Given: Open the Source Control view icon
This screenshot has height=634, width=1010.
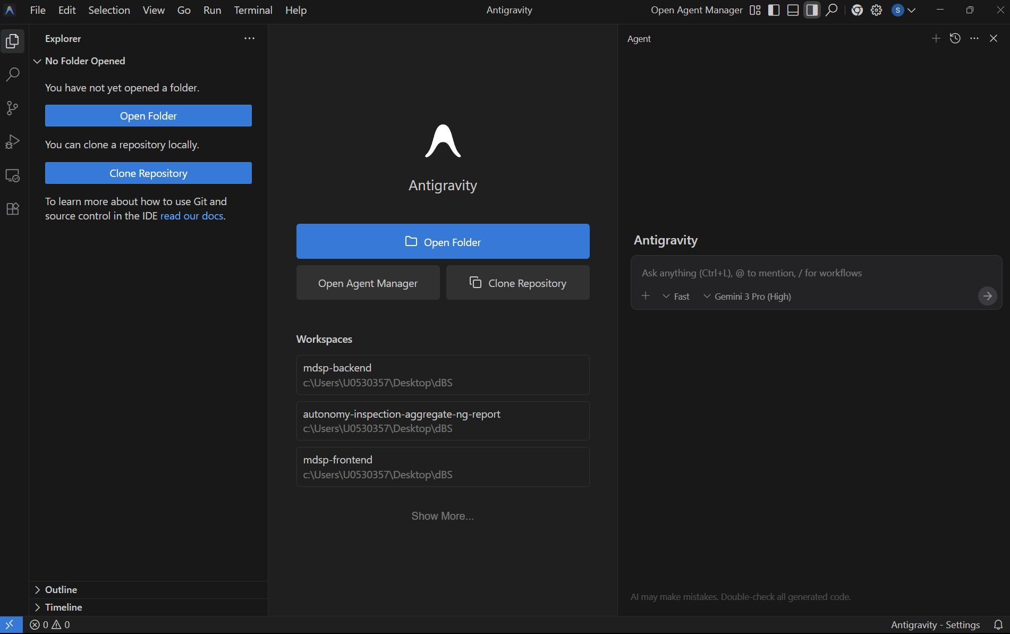Looking at the screenshot, I should tap(12, 108).
